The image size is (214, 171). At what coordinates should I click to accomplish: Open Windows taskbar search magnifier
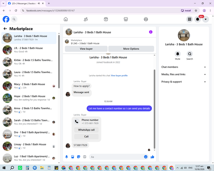[12, 168]
